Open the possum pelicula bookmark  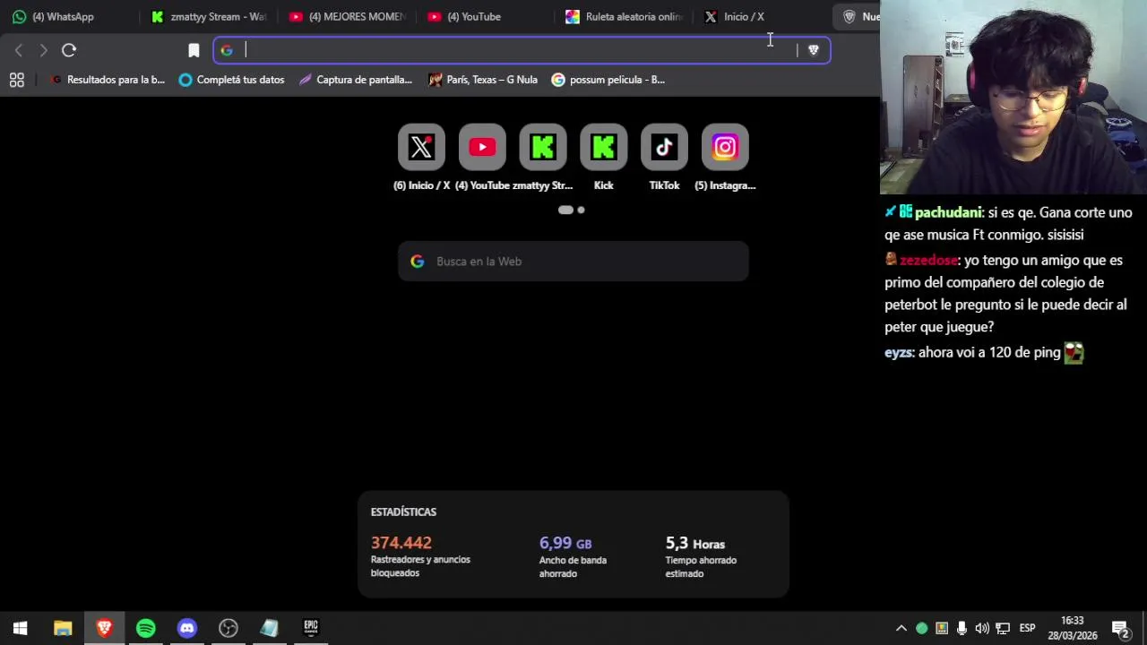[608, 80]
